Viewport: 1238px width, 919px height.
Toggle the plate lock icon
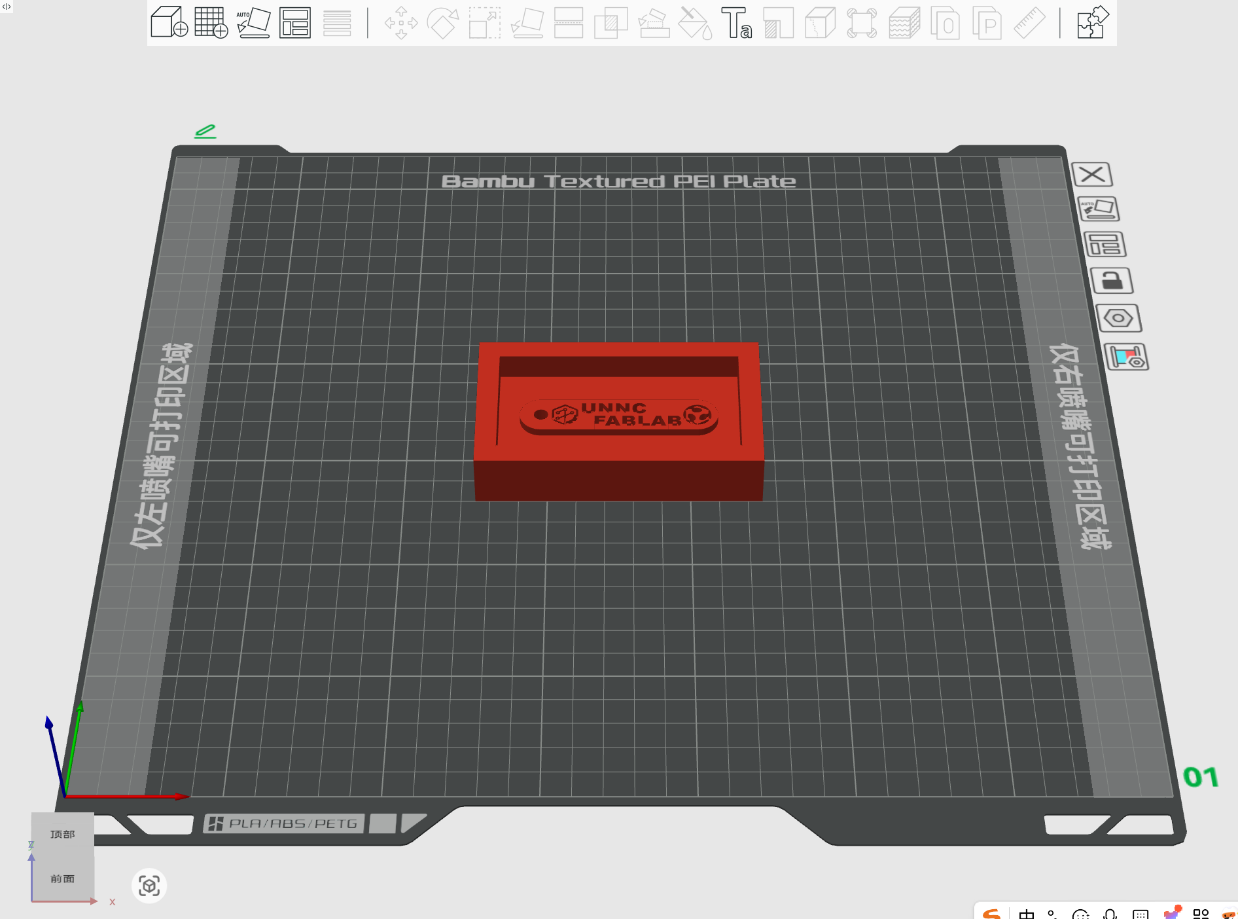[x=1112, y=281]
